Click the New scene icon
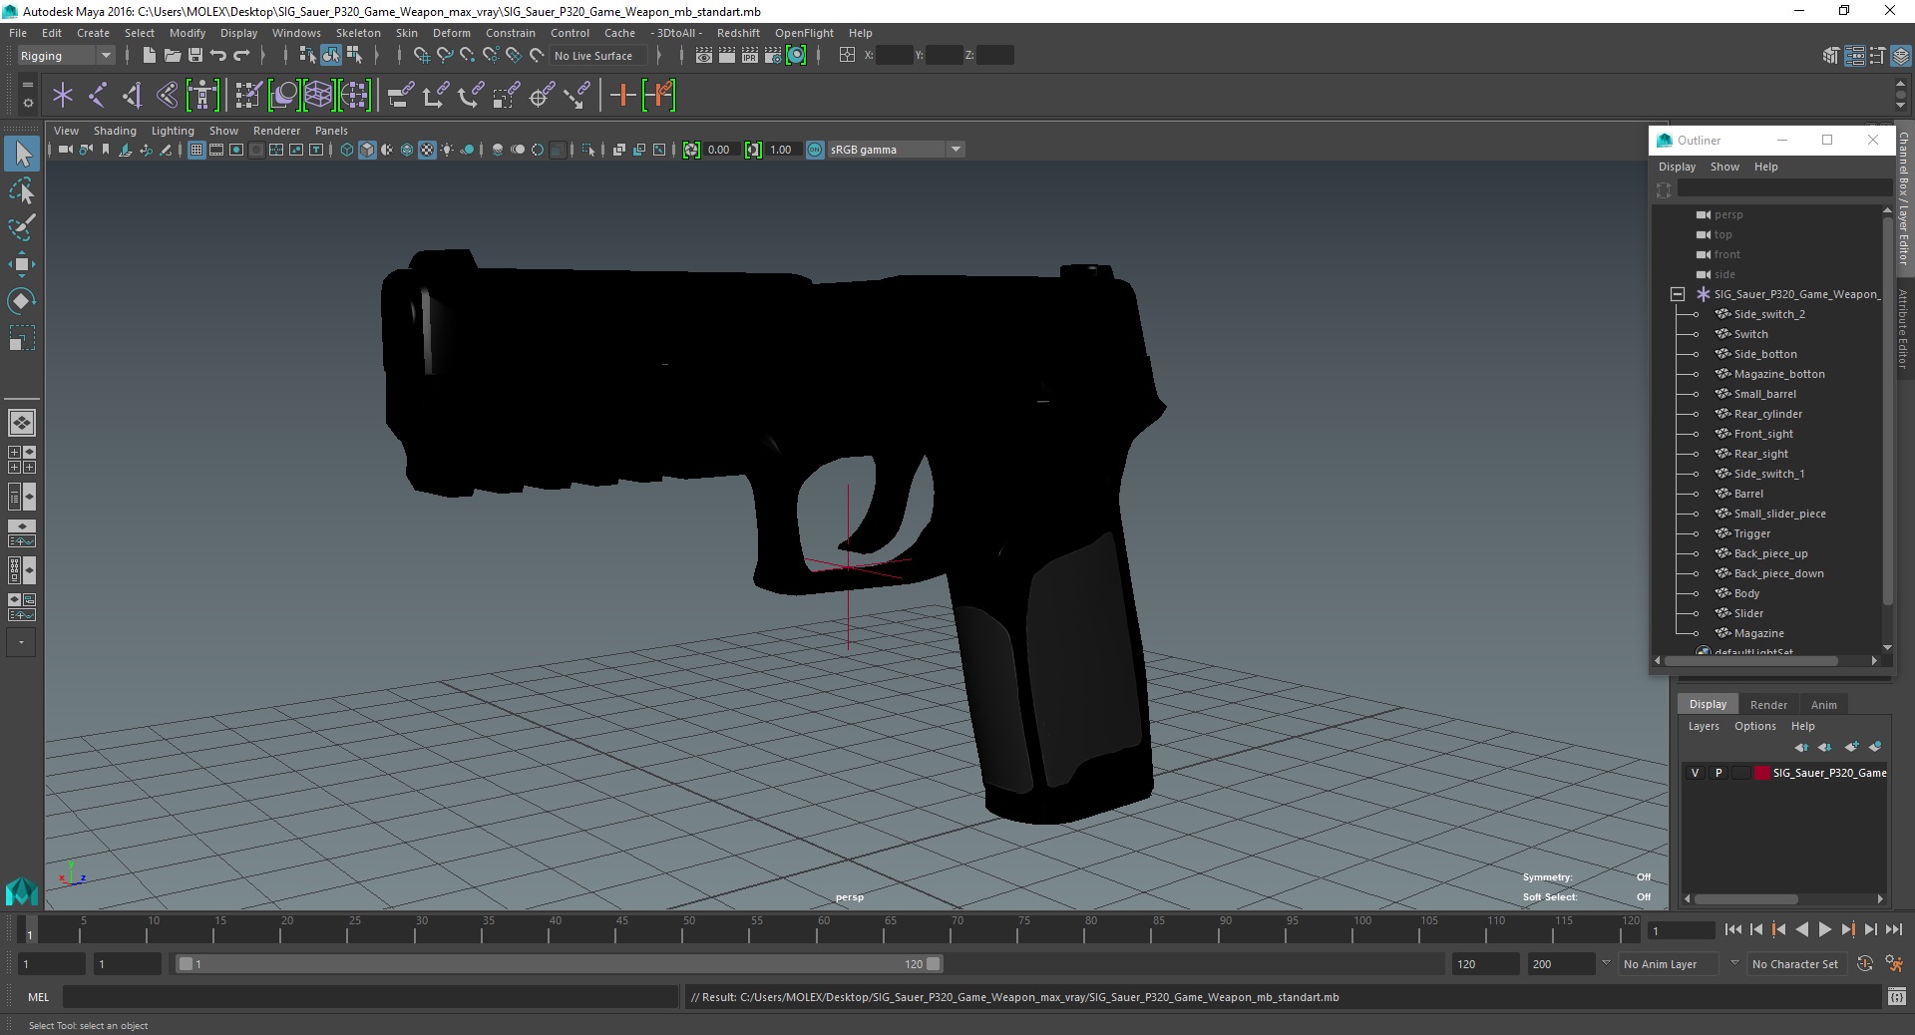Image resolution: width=1915 pixels, height=1035 pixels. (149, 56)
